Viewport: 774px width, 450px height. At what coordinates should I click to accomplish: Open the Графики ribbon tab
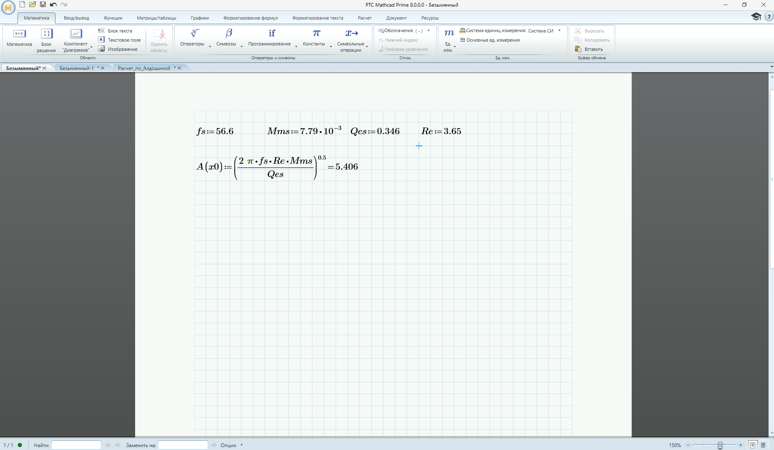pos(200,18)
